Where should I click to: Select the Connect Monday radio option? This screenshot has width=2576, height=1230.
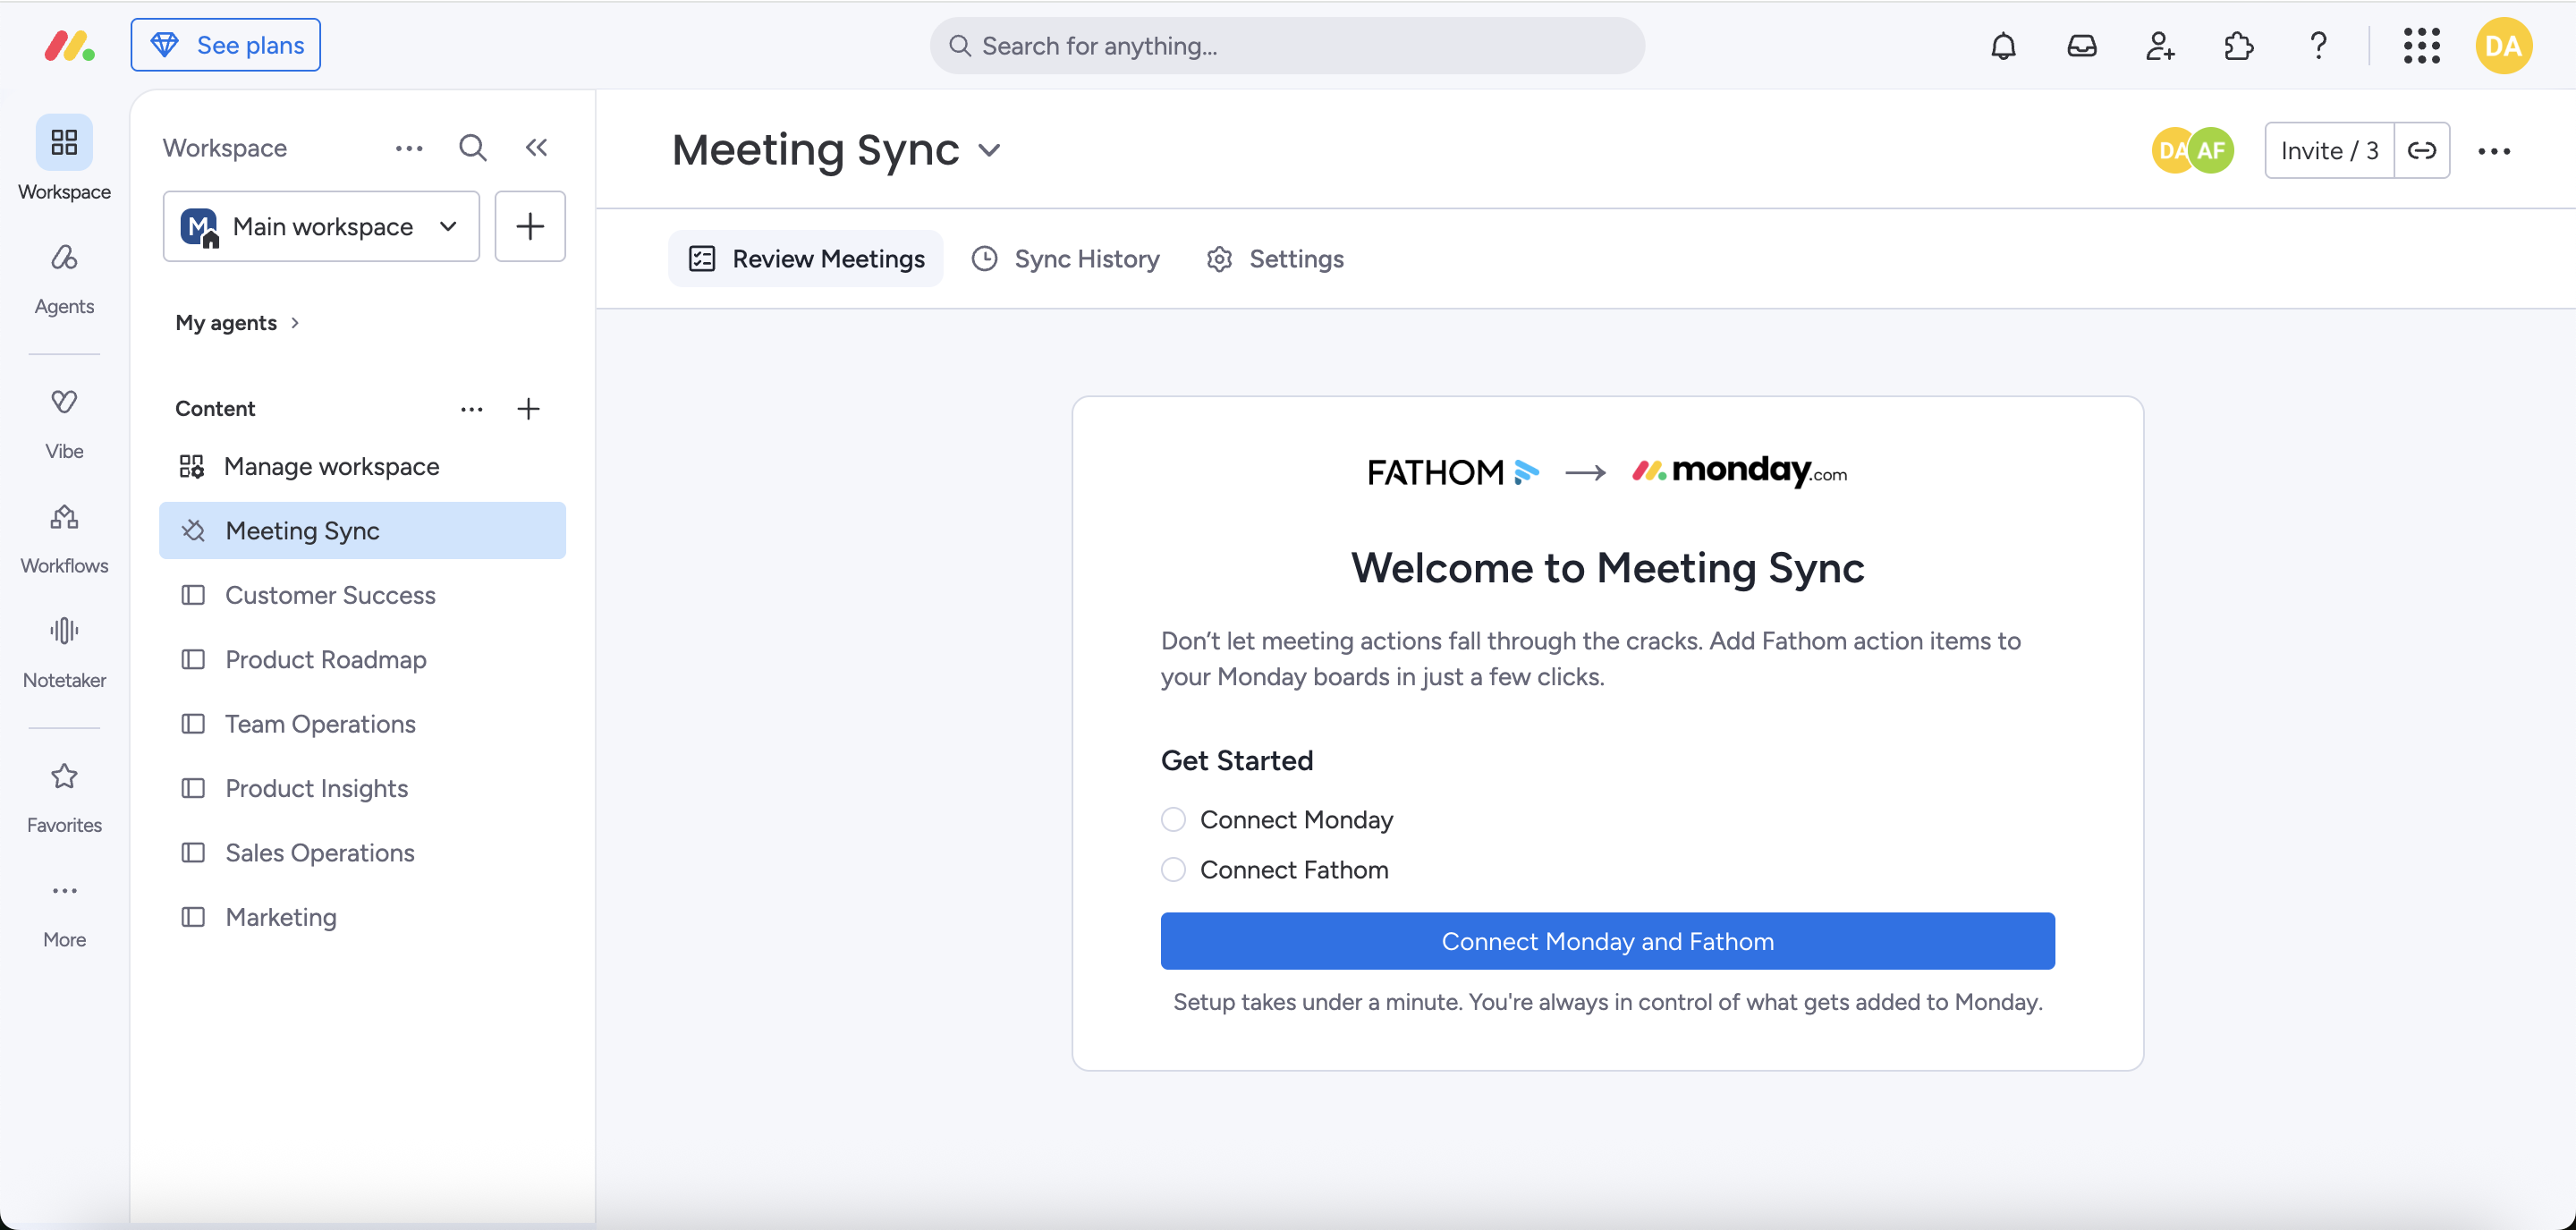coord(1173,819)
